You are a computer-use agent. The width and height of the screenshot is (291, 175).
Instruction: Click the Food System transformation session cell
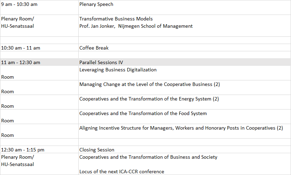(143, 114)
